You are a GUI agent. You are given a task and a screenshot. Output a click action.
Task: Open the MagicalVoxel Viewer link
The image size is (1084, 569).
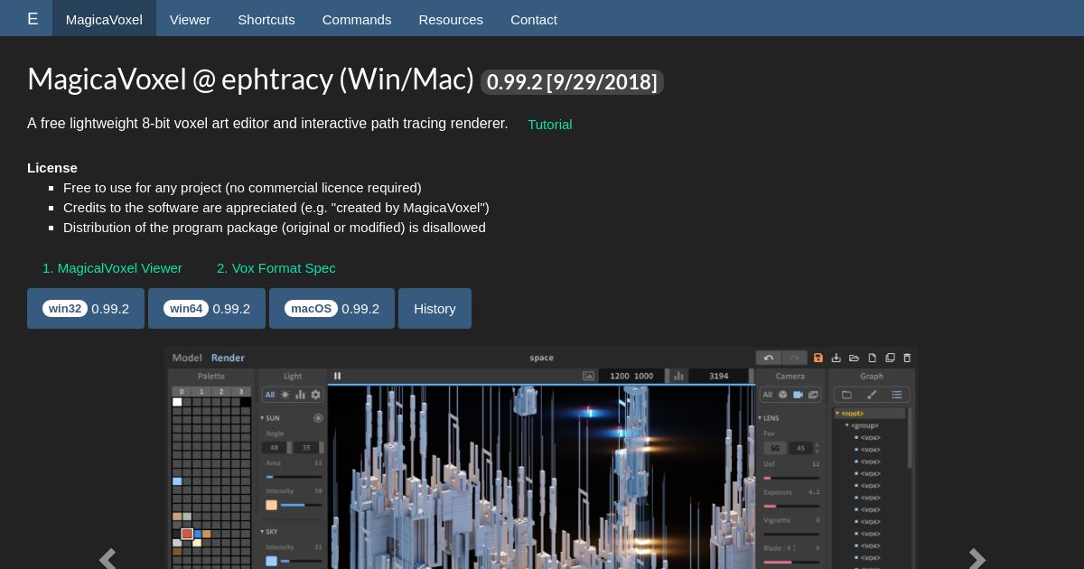click(112, 268)
